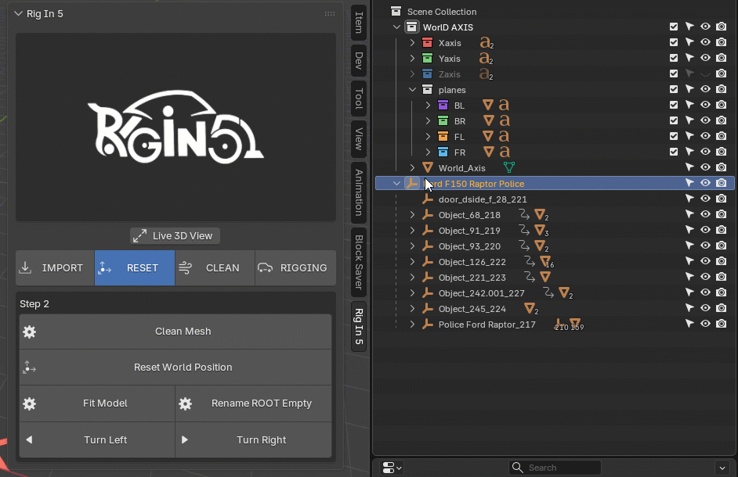738x477 pixels.
Task: Expand the Xaxis collection
Action: point(412,43)
